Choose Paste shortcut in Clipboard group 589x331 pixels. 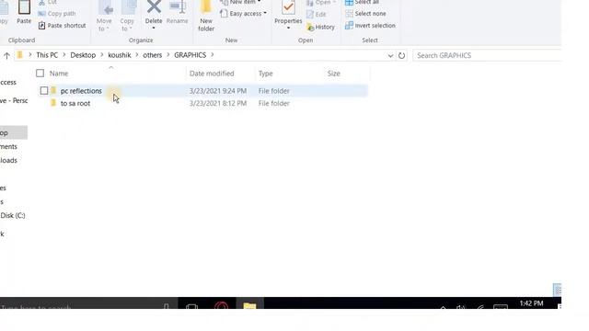(x=62, y=26)
